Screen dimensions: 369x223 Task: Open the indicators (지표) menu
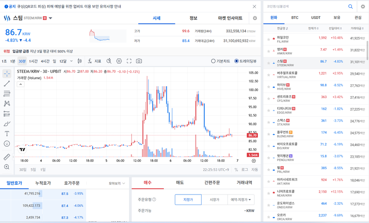click(x=95, y=61)
